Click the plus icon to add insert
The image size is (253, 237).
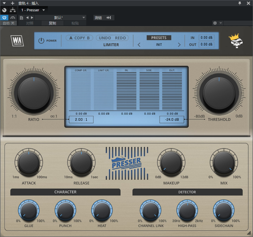tap(13, 3)
